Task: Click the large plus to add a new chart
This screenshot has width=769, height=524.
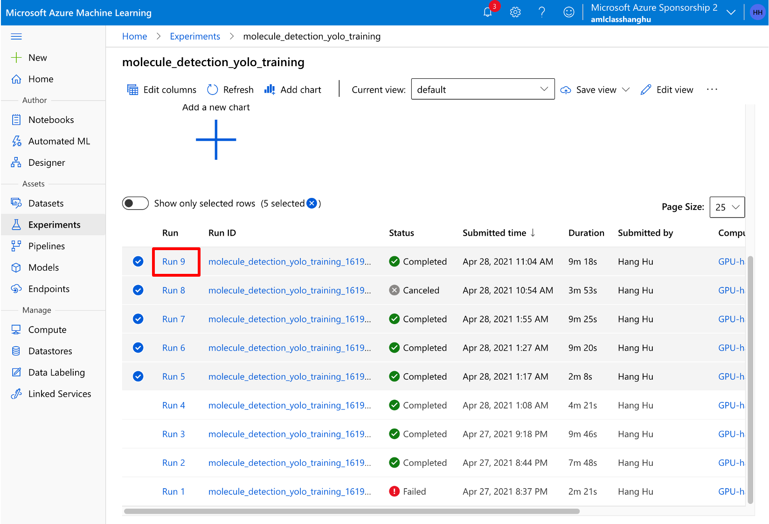Action: point(216,140)
